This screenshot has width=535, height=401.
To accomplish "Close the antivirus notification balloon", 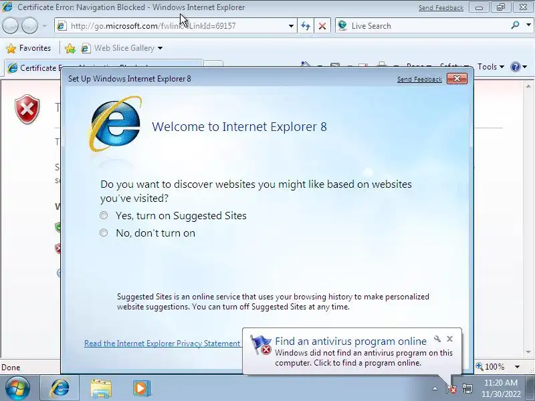I will [x=449, y=339].
